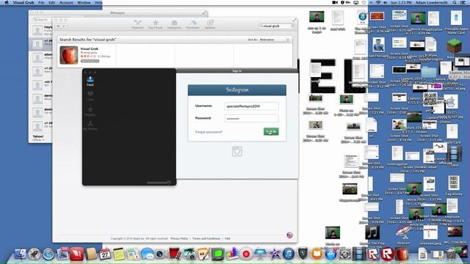Open Purchases in the App Store toolbar
This screenshot has width=470, height=264.
coord(192,24)
